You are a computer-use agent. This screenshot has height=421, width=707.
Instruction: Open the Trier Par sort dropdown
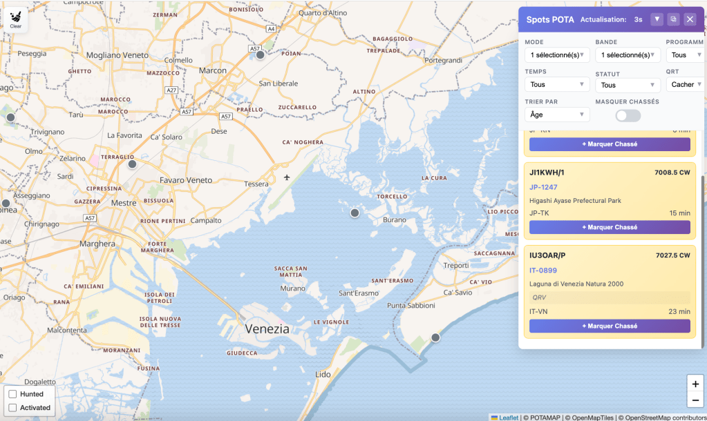click(556, 115)
